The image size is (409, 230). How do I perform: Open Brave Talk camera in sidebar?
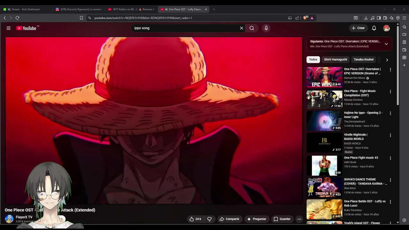[x=404, y=34]
